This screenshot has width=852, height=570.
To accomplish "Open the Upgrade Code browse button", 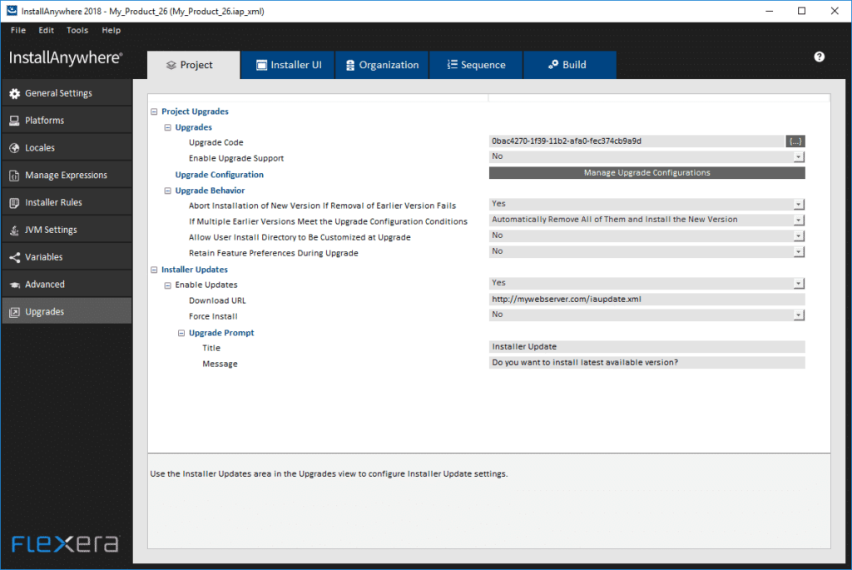I will [795, 141].
